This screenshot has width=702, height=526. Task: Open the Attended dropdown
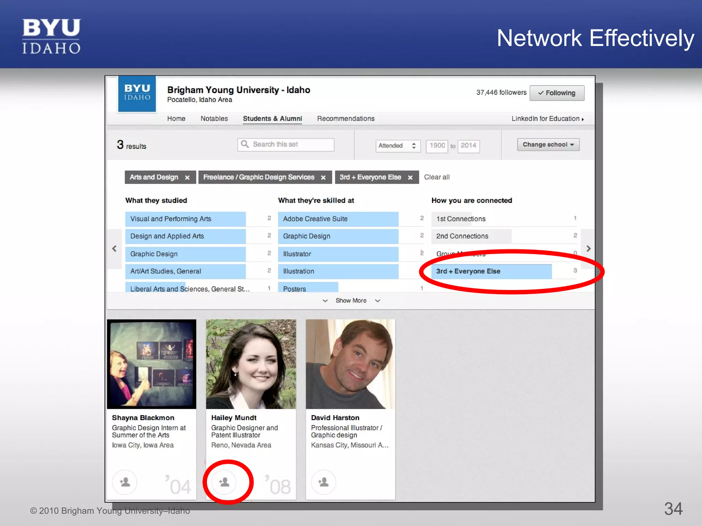398,146
